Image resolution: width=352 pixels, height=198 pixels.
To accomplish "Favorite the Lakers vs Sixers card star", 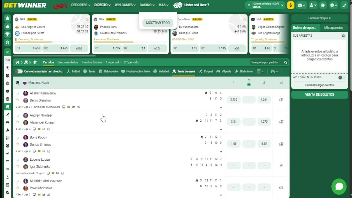I will coord(87,19).
